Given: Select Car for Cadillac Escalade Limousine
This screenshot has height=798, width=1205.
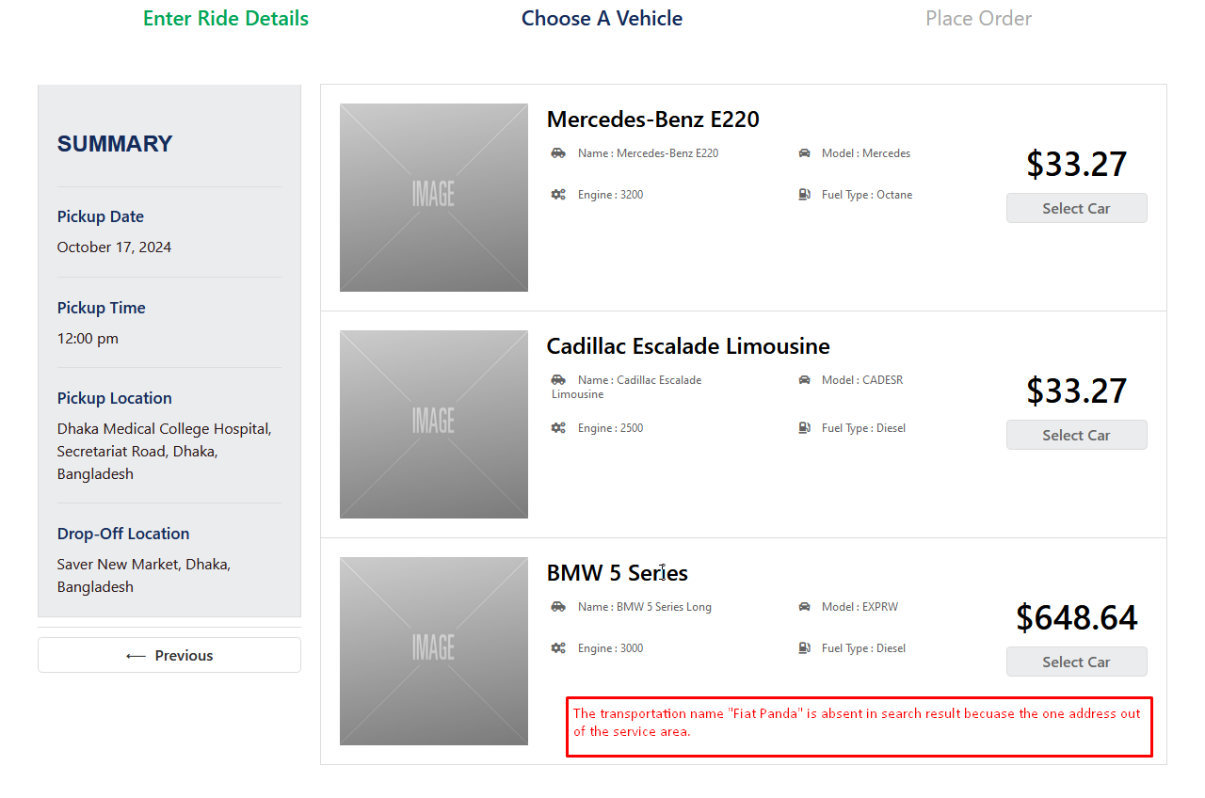Looking at the screenshot, I should 1076,435.
